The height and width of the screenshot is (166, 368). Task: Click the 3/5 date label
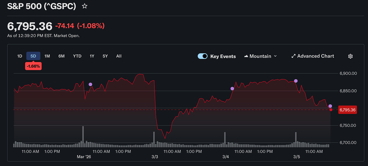coord(297,157)
